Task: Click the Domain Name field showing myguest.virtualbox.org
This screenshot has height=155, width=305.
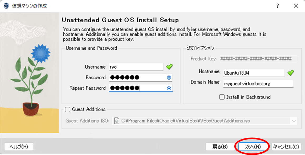Action: [x=258, y=84]
